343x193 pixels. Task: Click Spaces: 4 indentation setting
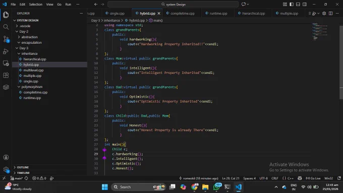249,178
